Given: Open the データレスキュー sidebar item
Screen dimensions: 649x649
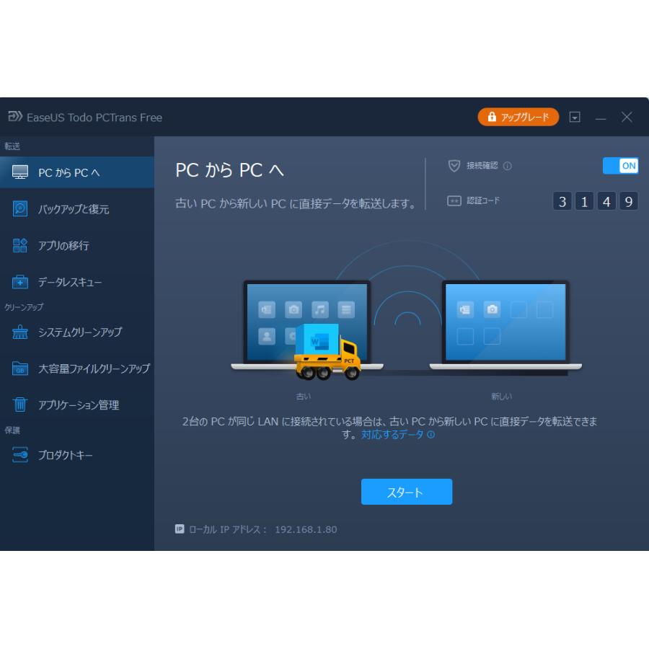Looking at the screenshot, I should 77,282.
